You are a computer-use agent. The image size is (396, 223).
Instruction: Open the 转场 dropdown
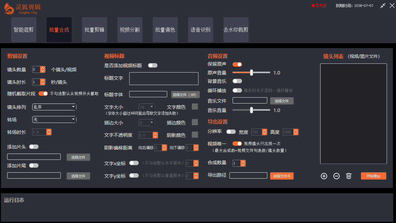click(54, 119)
